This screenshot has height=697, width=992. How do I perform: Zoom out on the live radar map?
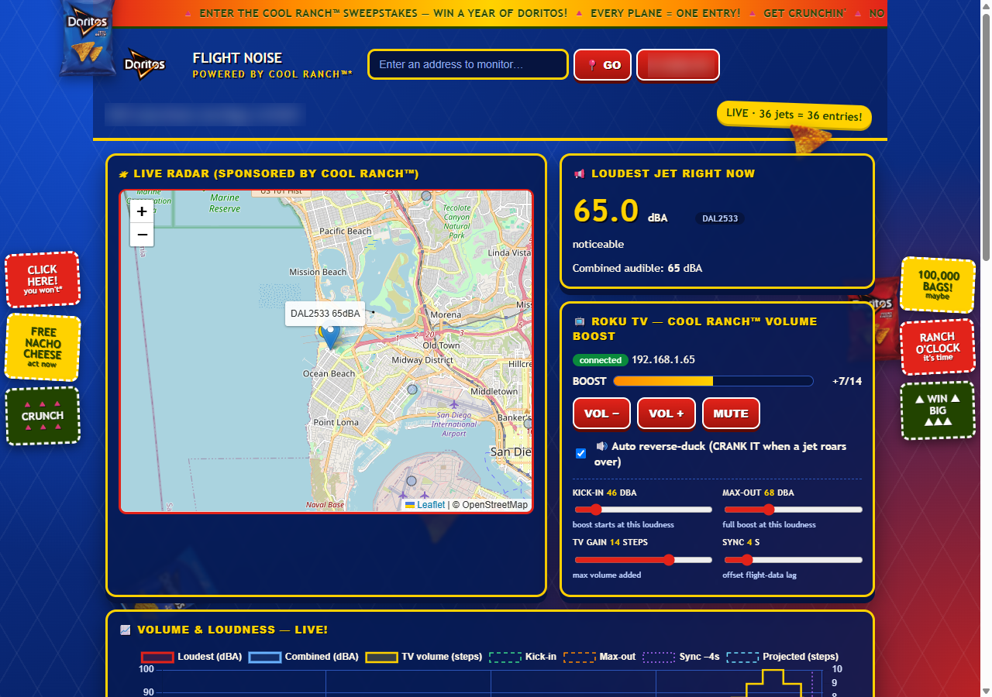142,235
